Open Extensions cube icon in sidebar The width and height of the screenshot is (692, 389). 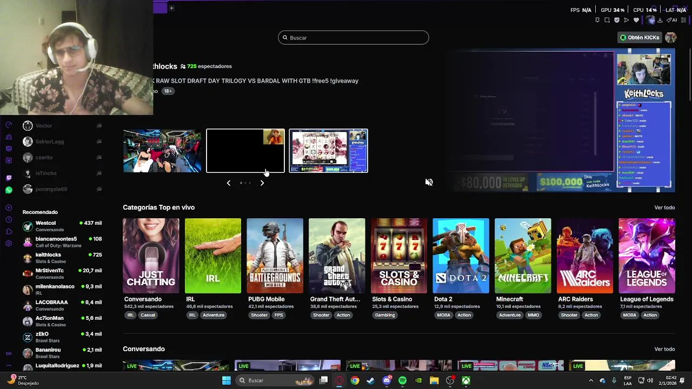click(x=9, y=231)
